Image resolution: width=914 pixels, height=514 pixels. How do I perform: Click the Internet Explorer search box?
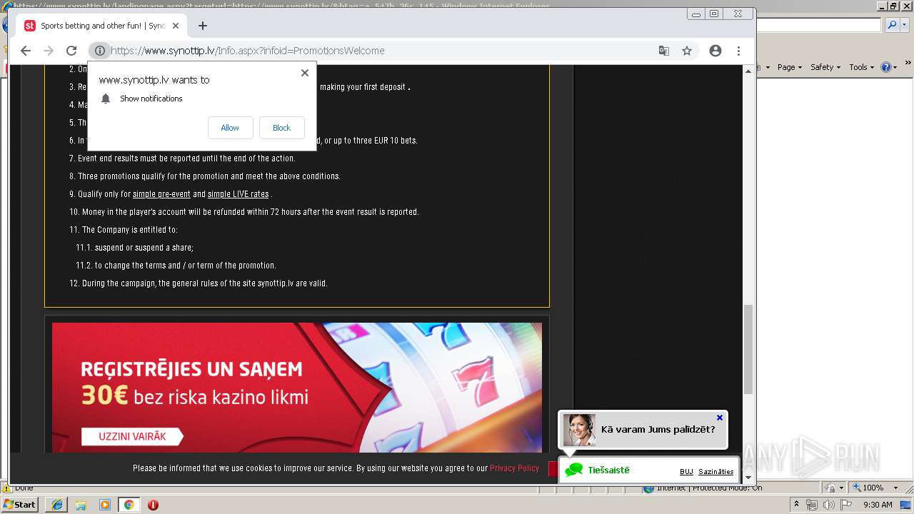pyautogui.click(x=819, y=25)
